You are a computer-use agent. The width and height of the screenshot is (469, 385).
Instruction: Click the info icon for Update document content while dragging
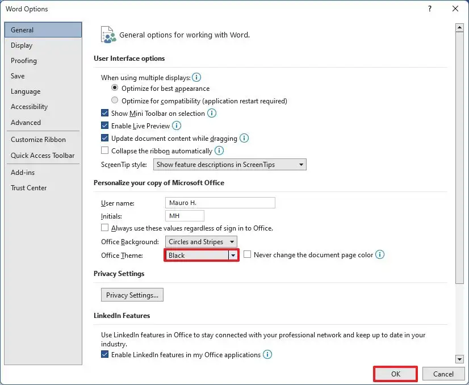244,138
